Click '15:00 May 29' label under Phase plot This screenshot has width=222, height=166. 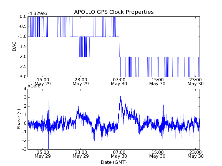pos(43,154)
